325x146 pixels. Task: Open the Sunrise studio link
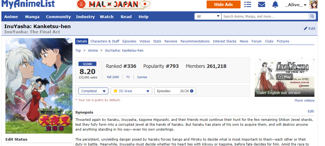click(142, 77)
